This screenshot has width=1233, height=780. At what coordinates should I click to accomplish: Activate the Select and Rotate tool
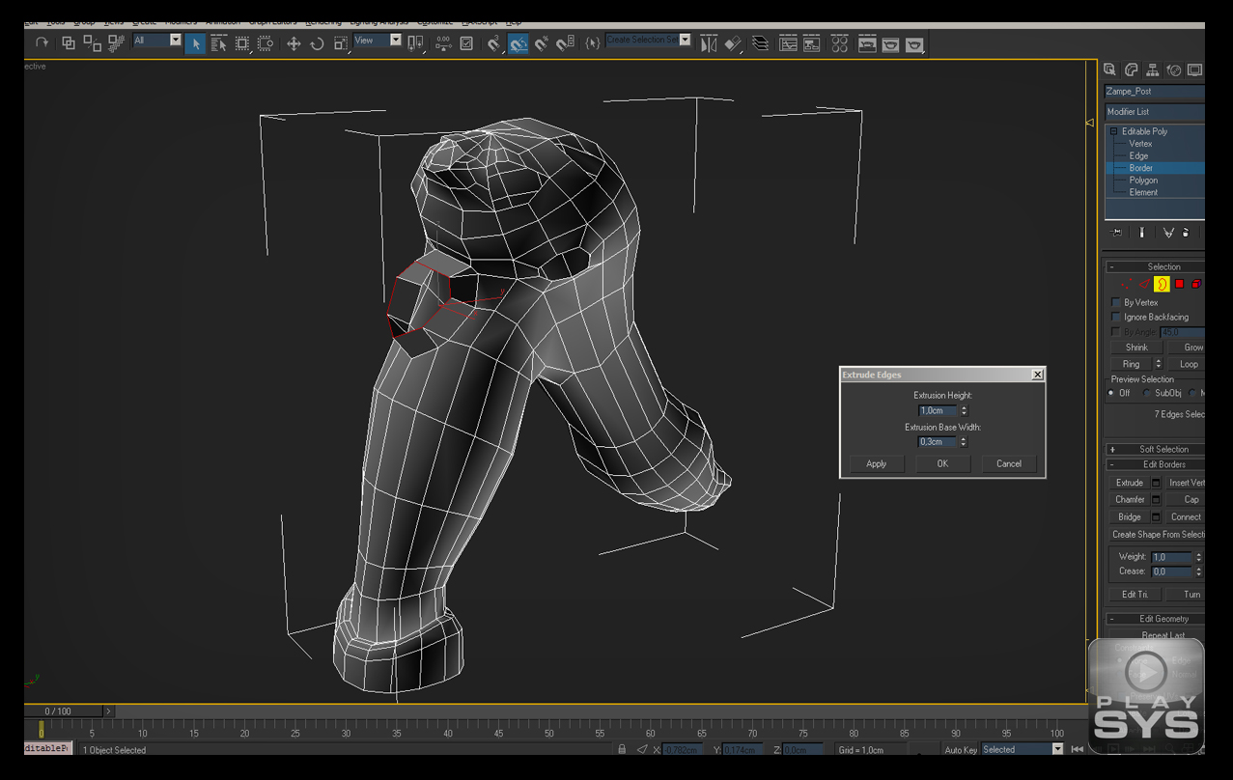(317, 42)
